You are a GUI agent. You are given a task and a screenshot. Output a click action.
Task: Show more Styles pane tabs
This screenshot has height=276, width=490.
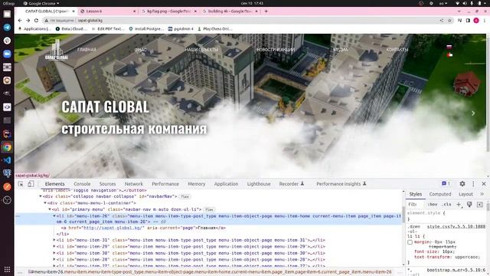pos(482,194)
